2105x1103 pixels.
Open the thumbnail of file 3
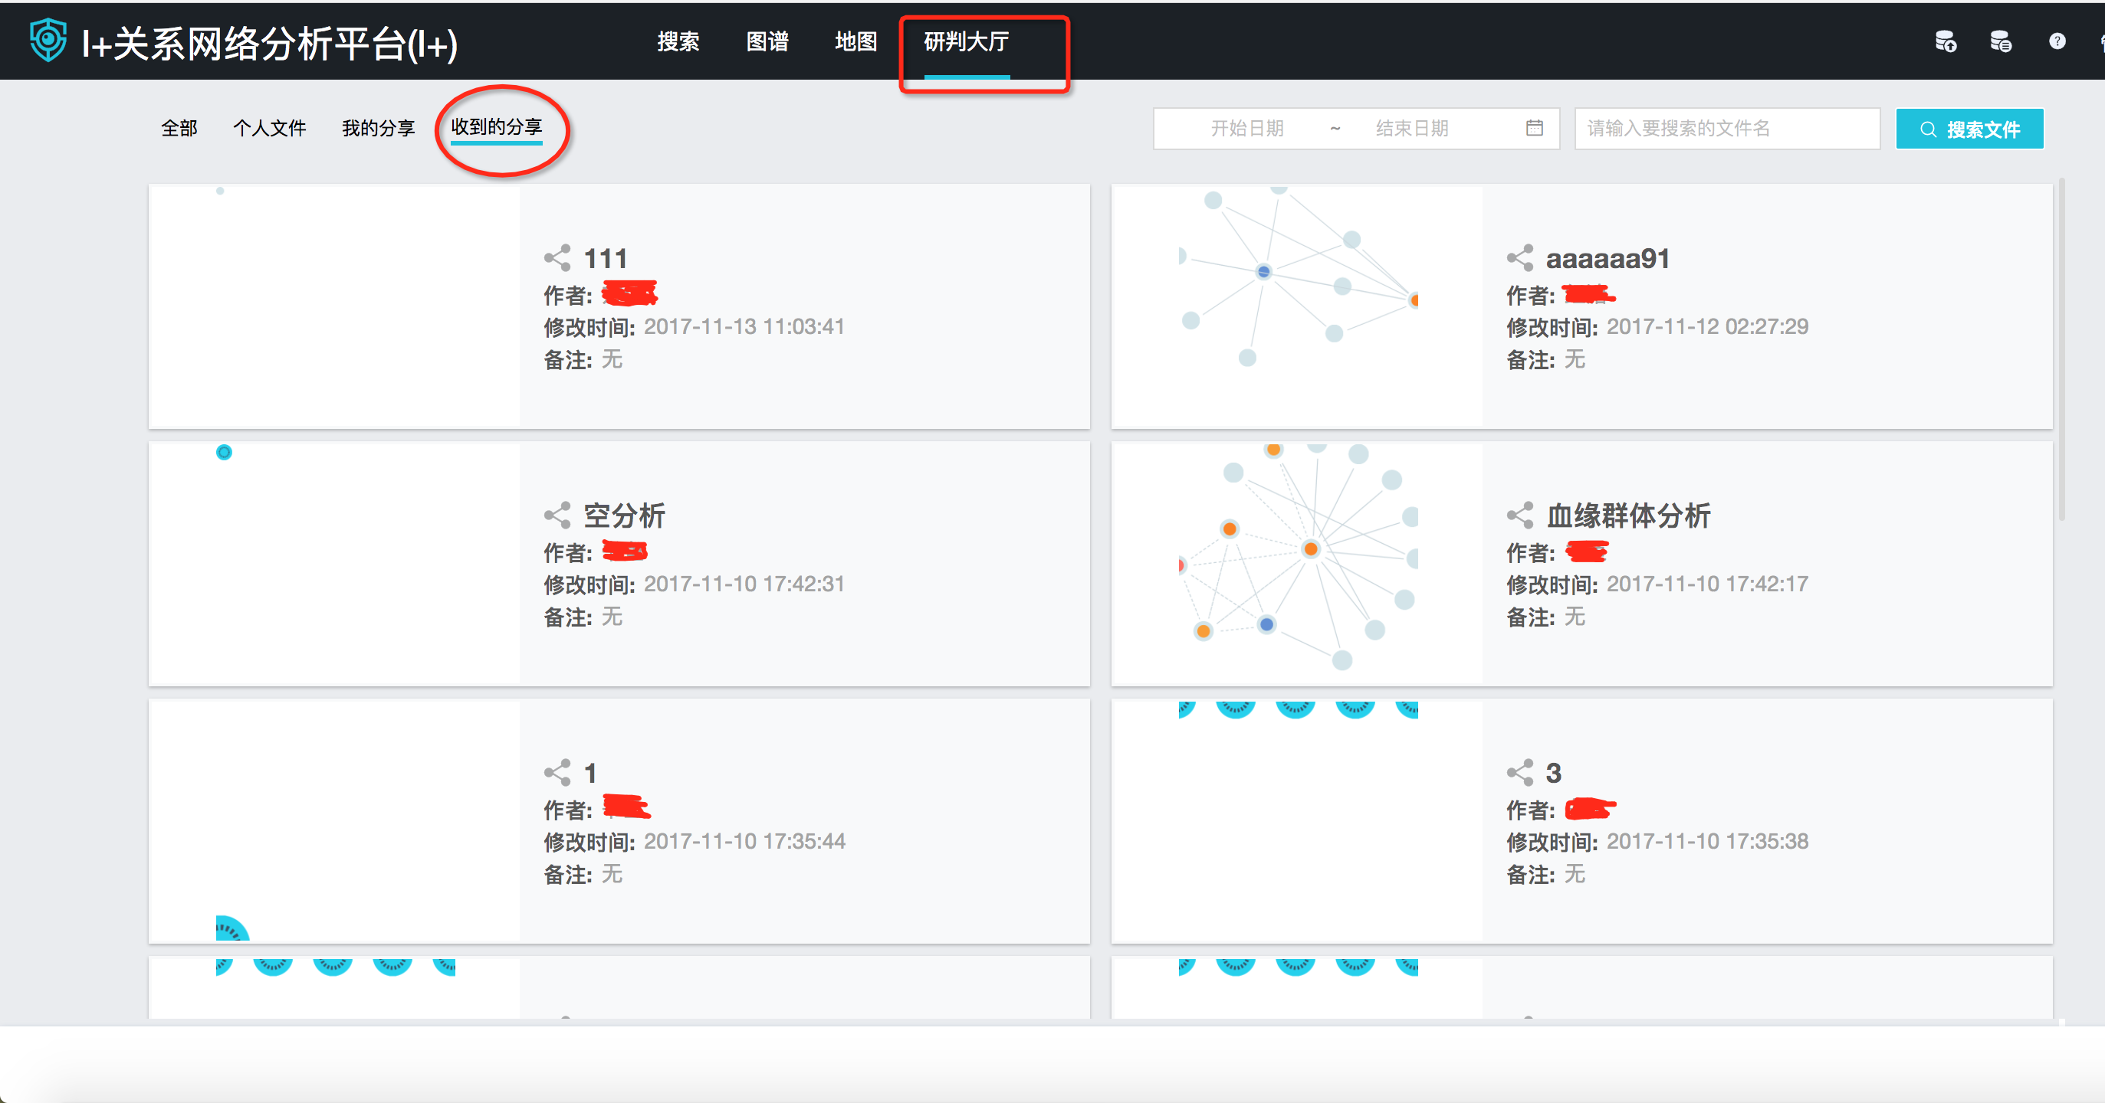[x=1299, y=820]
